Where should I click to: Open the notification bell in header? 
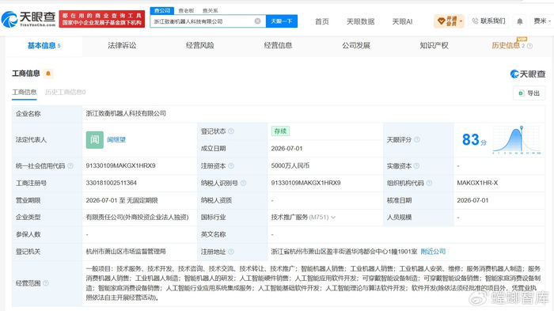[x=519, y=21]
